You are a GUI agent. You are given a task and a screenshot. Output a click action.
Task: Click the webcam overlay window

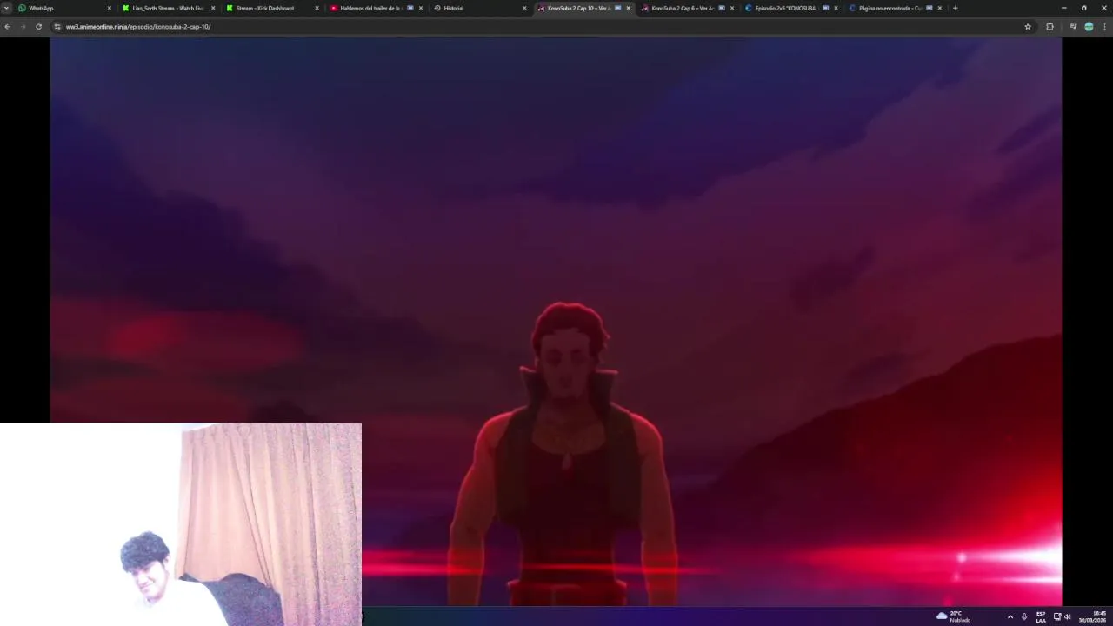click(181, 524)
